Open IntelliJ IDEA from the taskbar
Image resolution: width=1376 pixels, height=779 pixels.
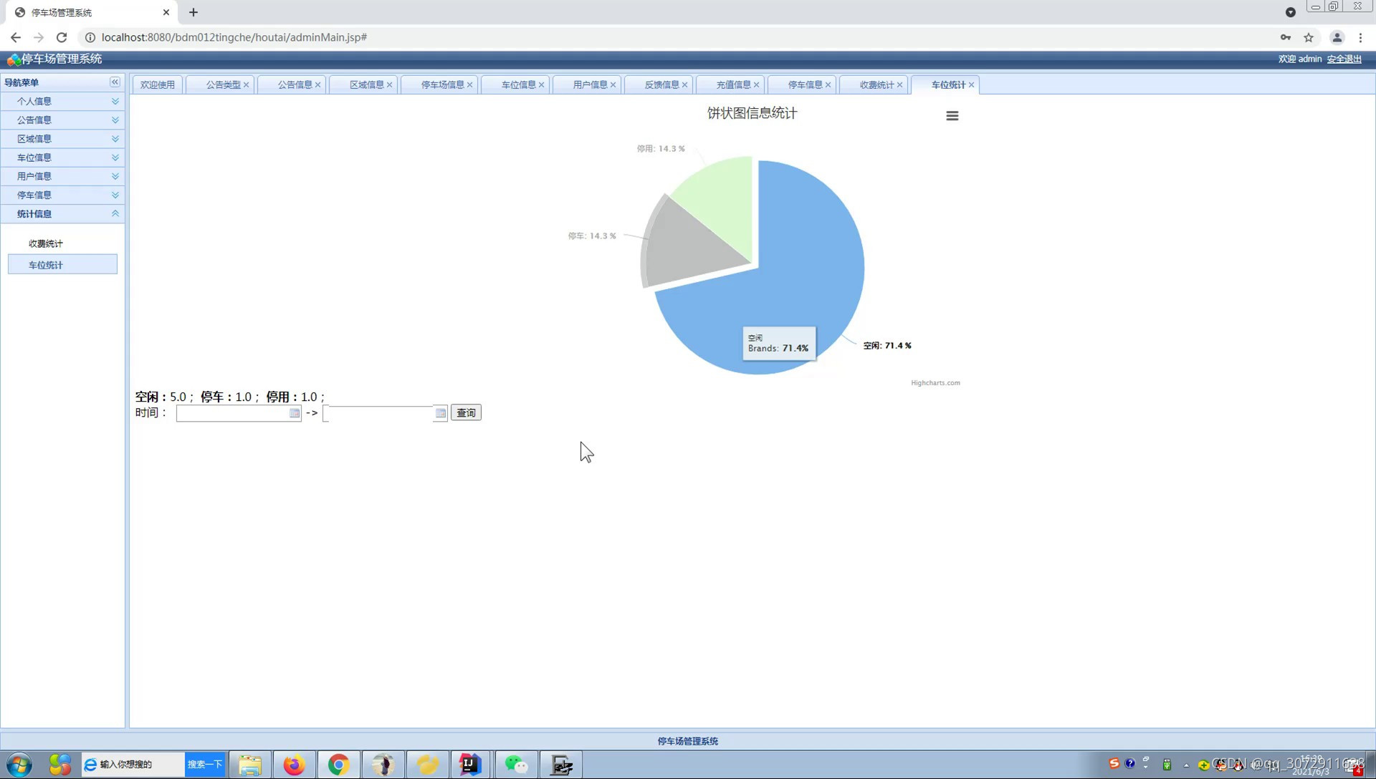pyautogui.click(x=471, y=765)
